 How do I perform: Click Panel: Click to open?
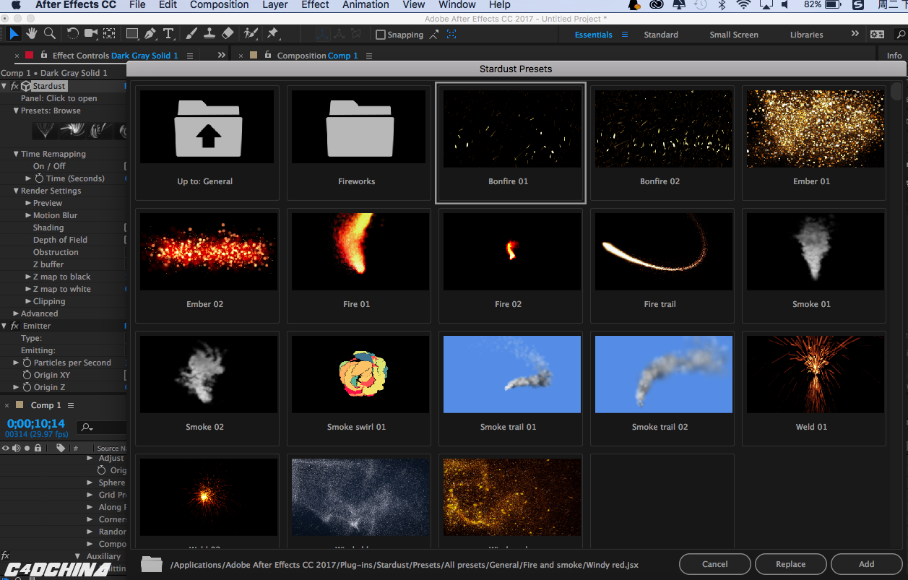[x=59, y=98]
